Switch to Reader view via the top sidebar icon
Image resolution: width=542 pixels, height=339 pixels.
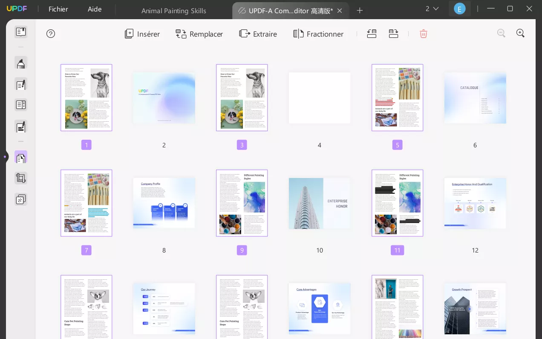pos(20,32)
